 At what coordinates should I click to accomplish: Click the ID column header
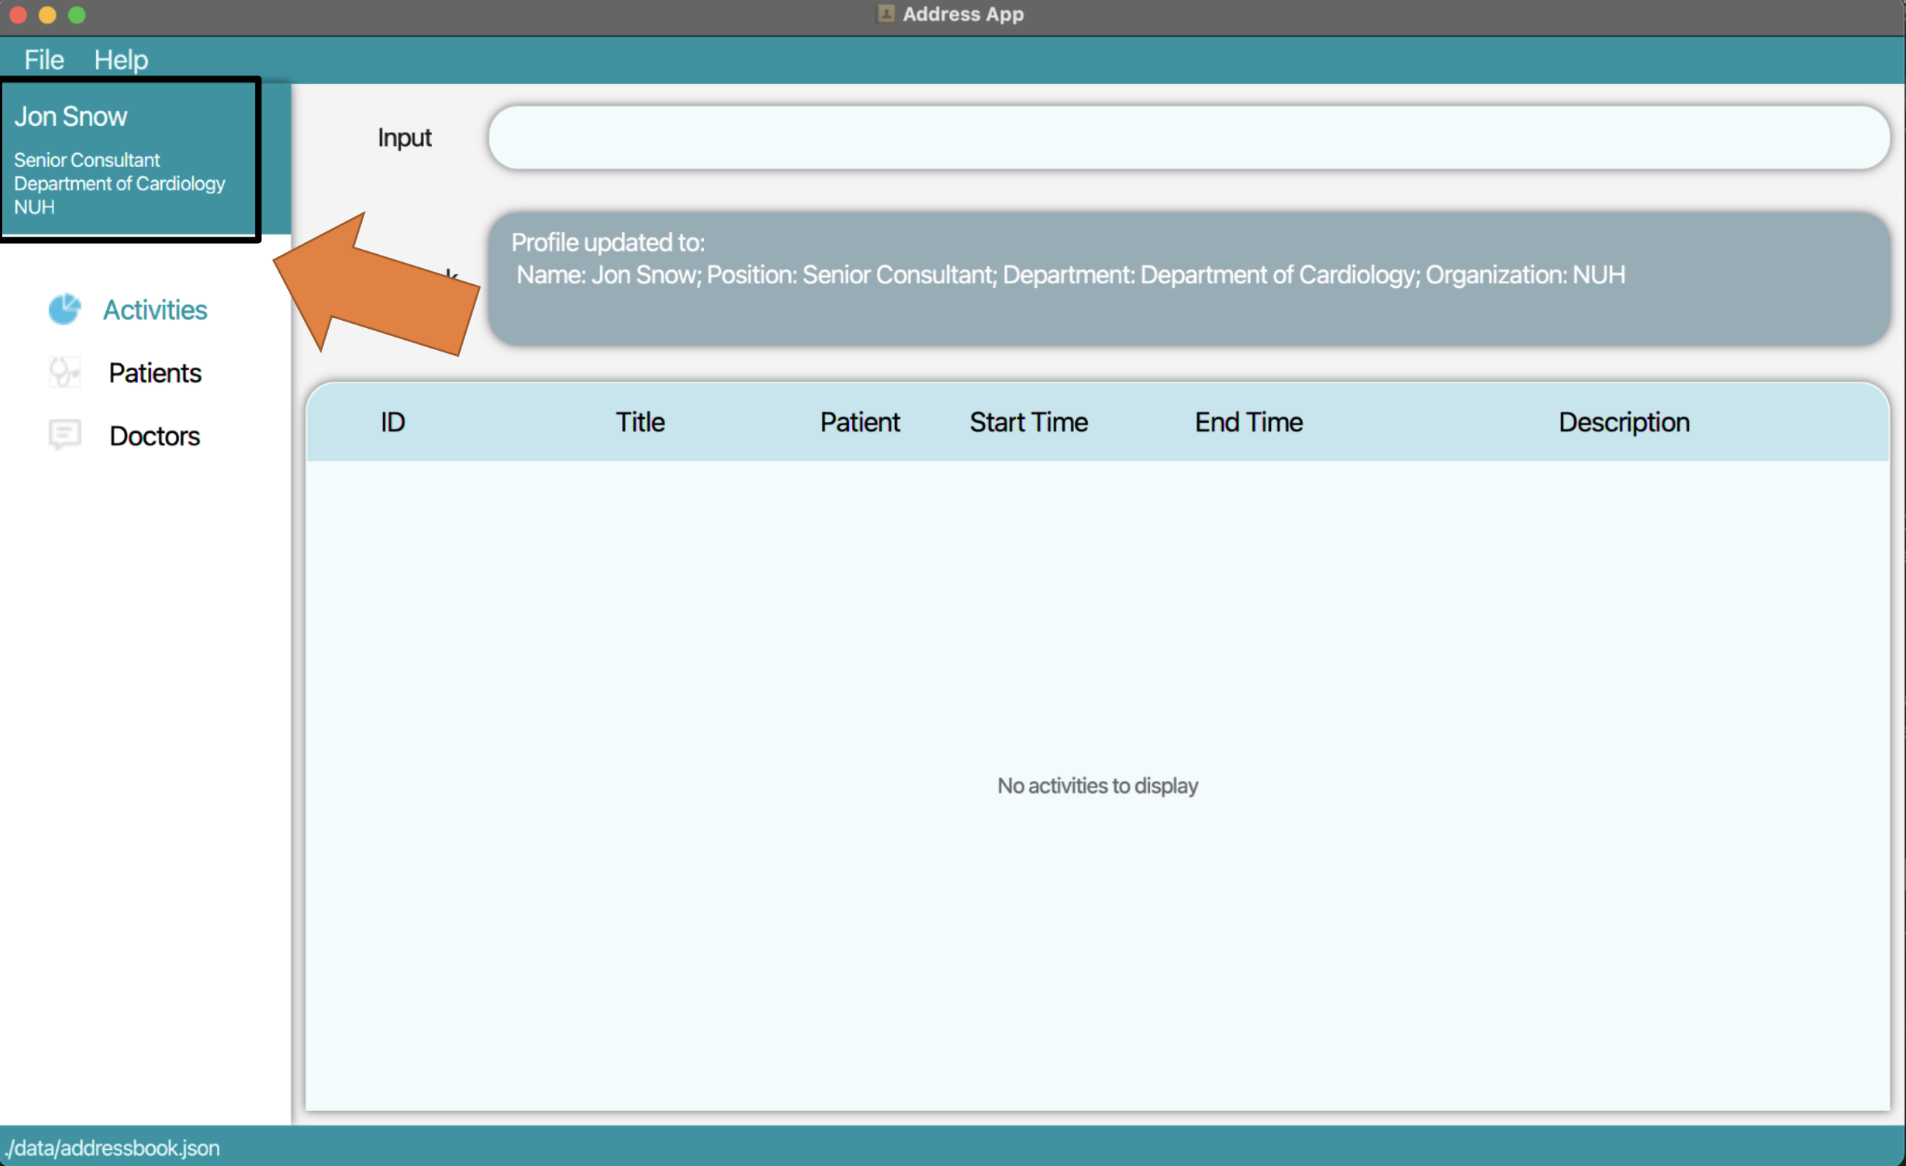pos(392,421)
